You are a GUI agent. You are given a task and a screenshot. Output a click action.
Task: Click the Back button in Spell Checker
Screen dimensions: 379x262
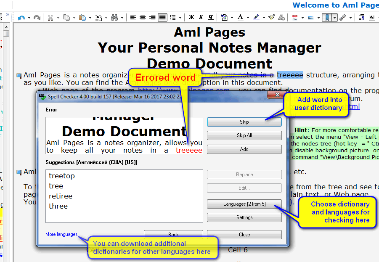[173, 234]
